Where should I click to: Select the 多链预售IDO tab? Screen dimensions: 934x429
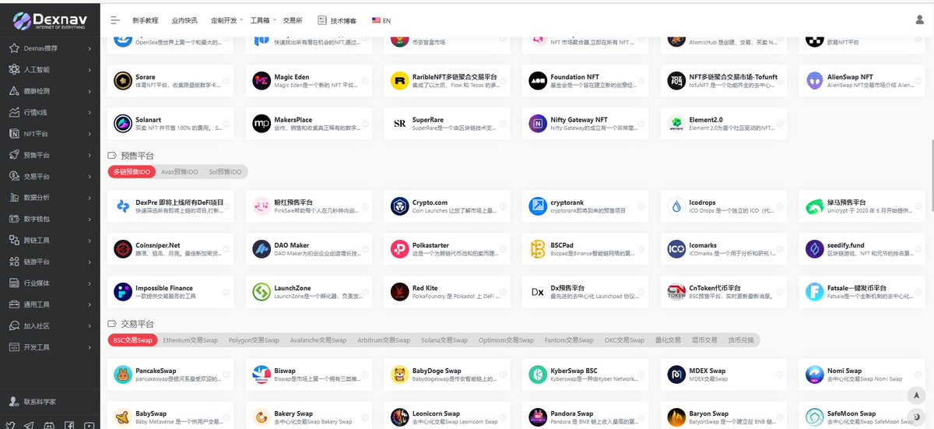pos(131,172)
